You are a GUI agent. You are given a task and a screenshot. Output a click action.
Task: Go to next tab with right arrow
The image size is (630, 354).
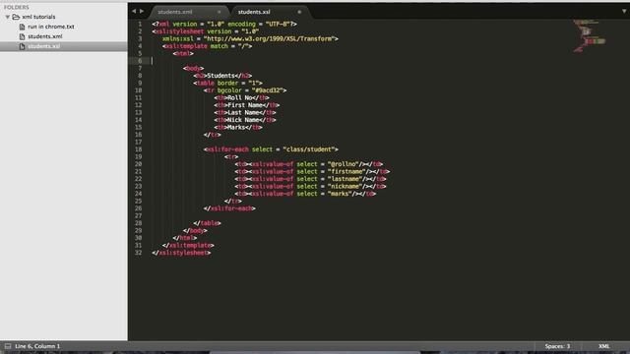tap(142, 11)
